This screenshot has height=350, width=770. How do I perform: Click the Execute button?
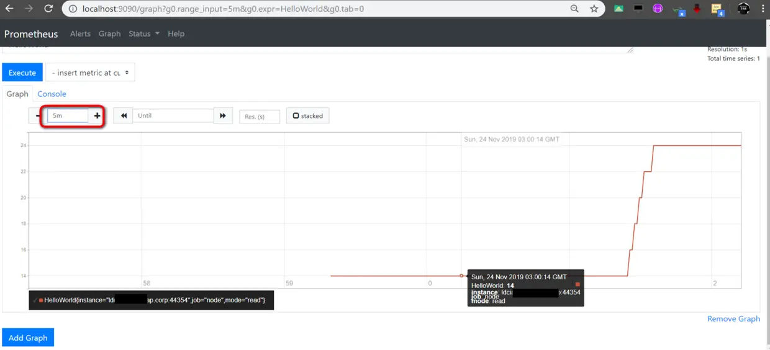coord(22,73)
